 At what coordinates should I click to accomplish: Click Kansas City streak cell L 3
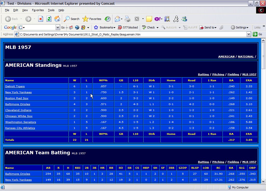(x=152, y=128)
